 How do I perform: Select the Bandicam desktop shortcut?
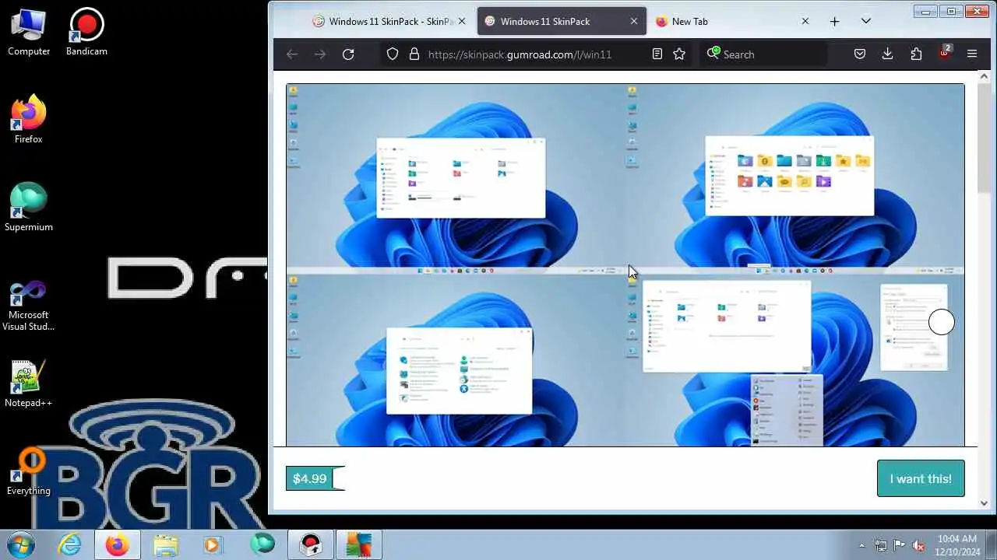coord(86,33)
